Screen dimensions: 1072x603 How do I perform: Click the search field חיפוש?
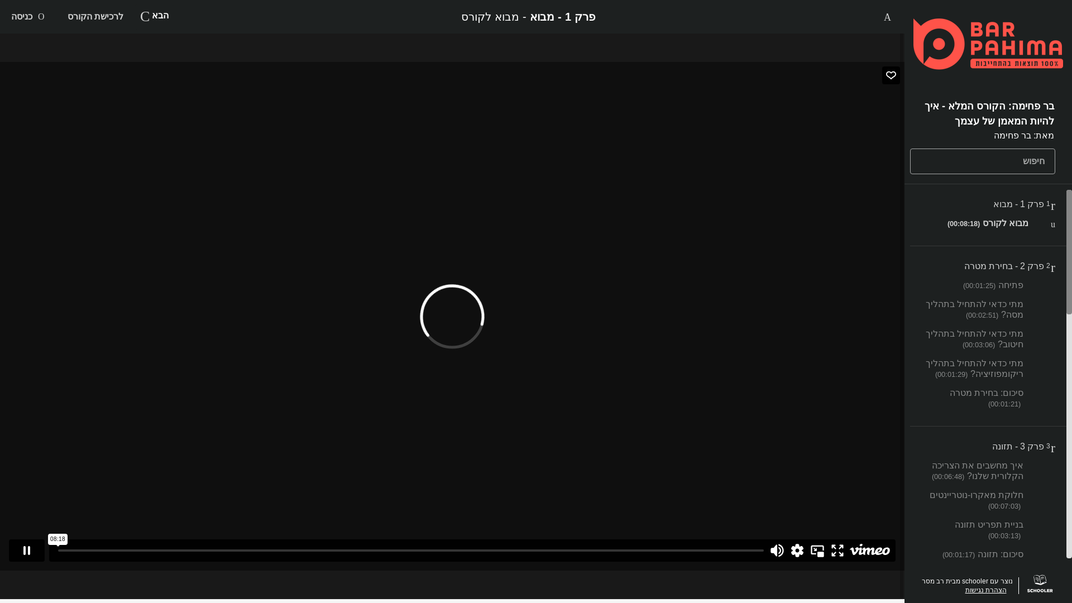tap(983, 161)
